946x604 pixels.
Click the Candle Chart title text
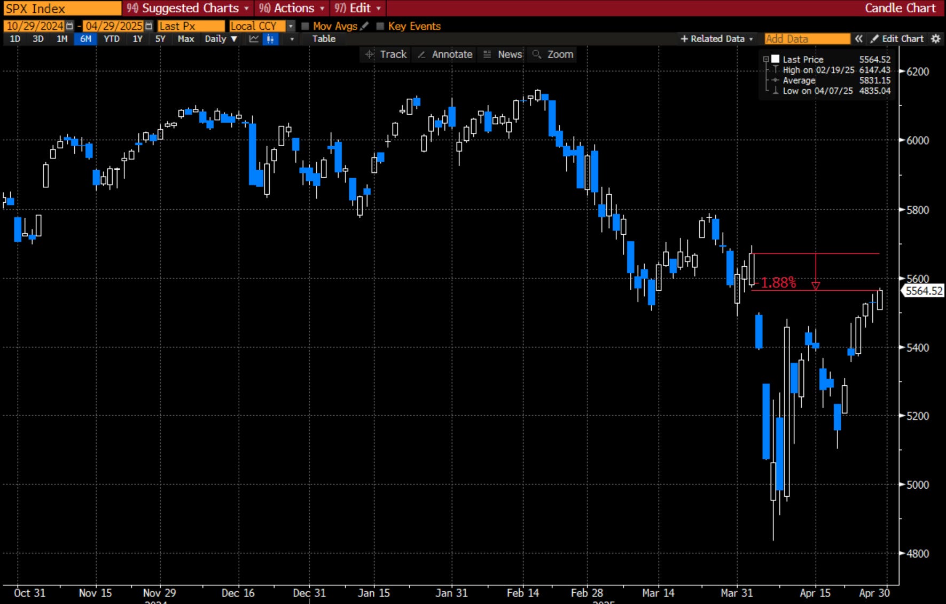tap(901, 8)
